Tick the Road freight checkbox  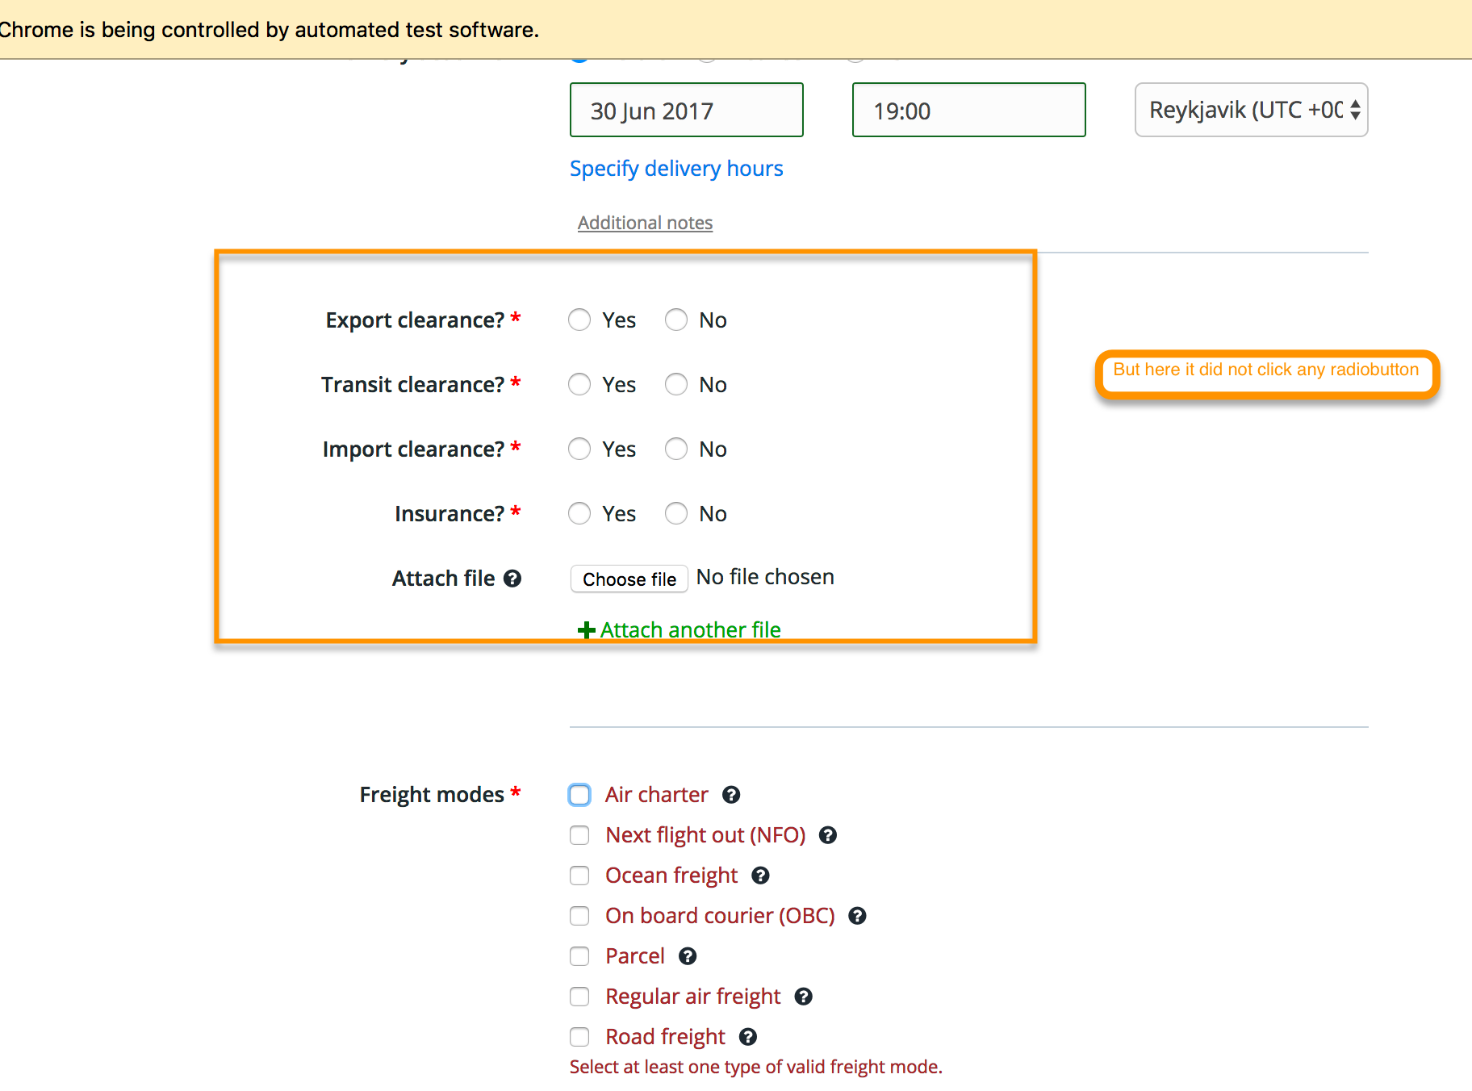(579, 1037)
